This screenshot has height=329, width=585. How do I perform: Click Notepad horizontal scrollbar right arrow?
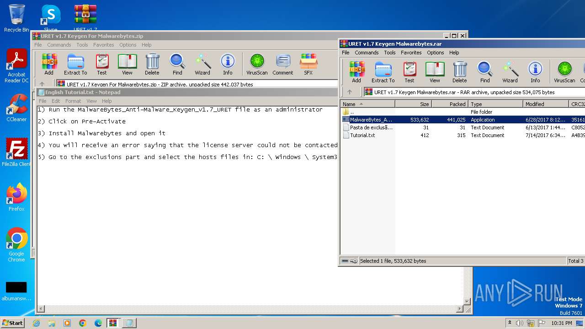point(459,309)
